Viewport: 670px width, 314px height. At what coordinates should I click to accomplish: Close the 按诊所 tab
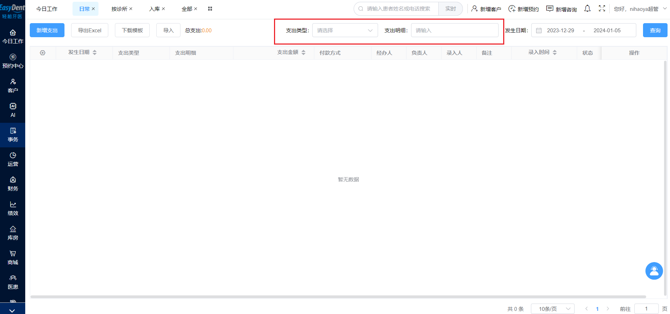[131, 9]
